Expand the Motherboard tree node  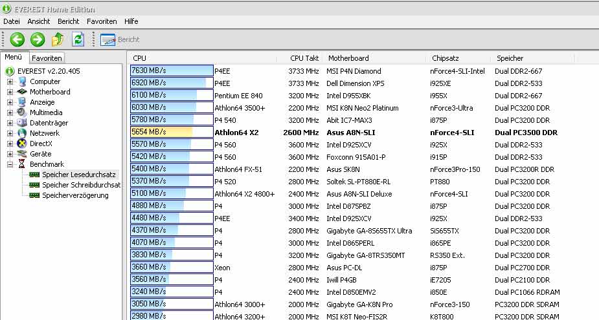[x=10, y=92]
